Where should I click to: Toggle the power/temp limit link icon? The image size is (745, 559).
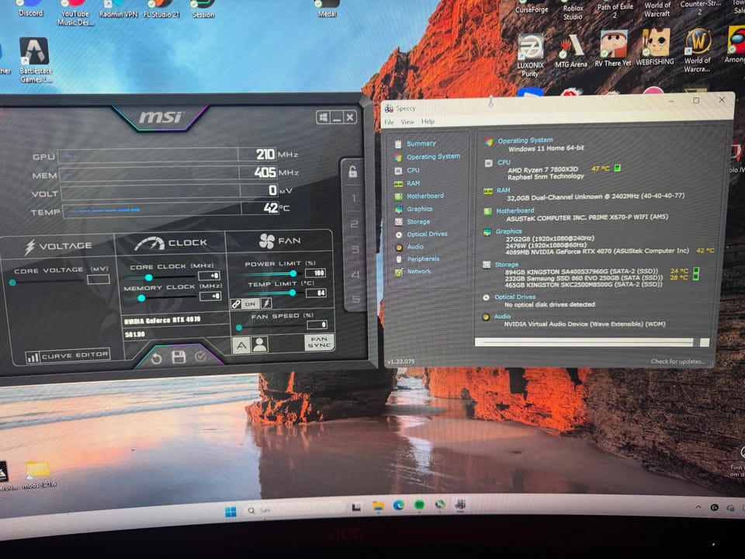click(x=236, y=304)
